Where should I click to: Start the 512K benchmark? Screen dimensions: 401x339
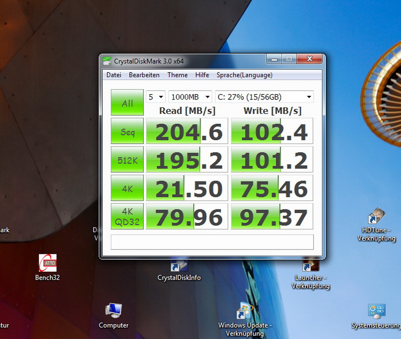click(x=127, y=159)
